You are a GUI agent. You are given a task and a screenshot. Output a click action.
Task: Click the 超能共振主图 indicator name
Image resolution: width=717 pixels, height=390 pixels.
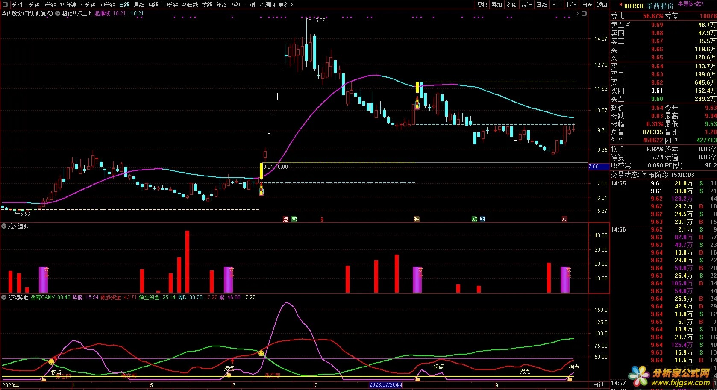(77, 13)
